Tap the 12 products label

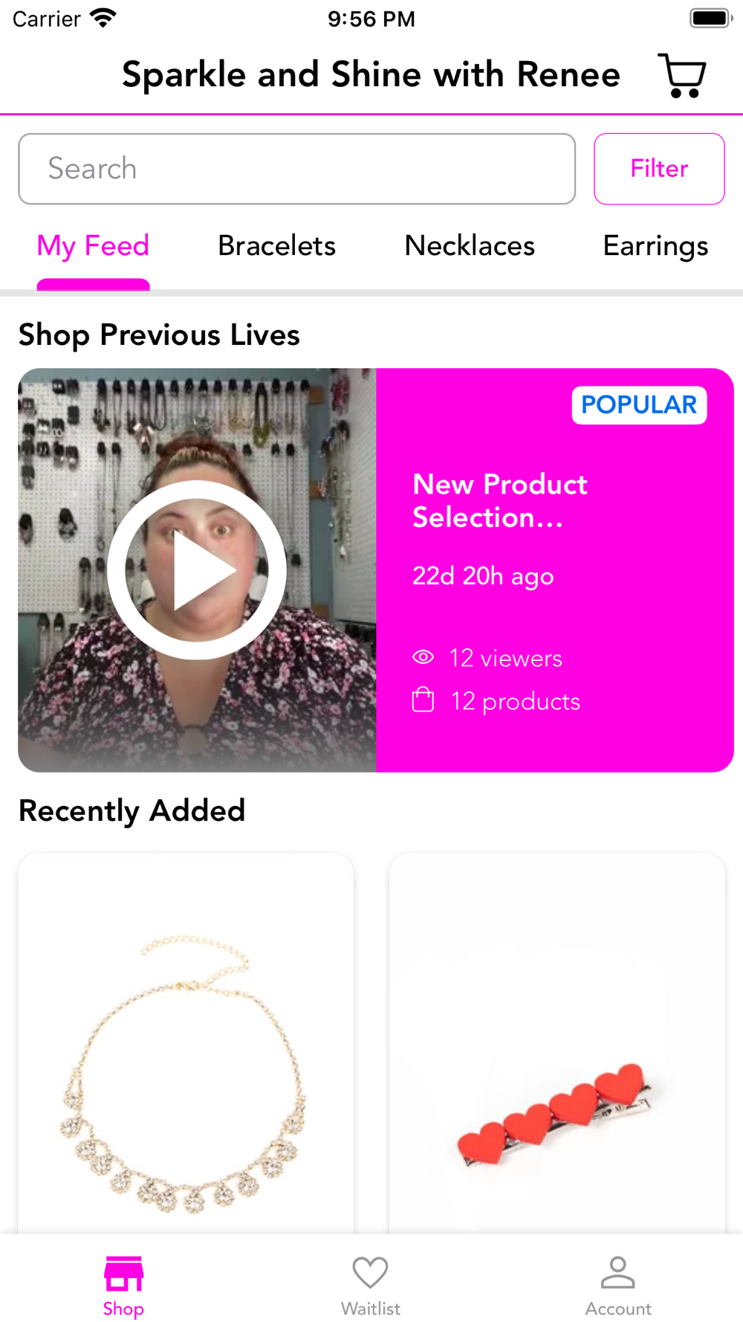(516, 701)
